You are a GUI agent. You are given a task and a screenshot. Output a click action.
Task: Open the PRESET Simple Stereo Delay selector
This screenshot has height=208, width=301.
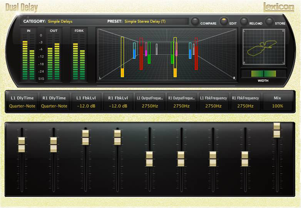(145, 22)
